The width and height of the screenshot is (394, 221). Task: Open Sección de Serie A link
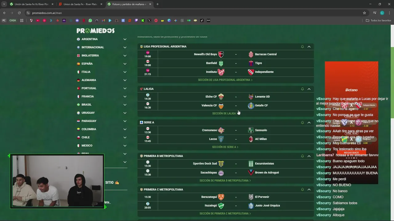coord(225,147)
